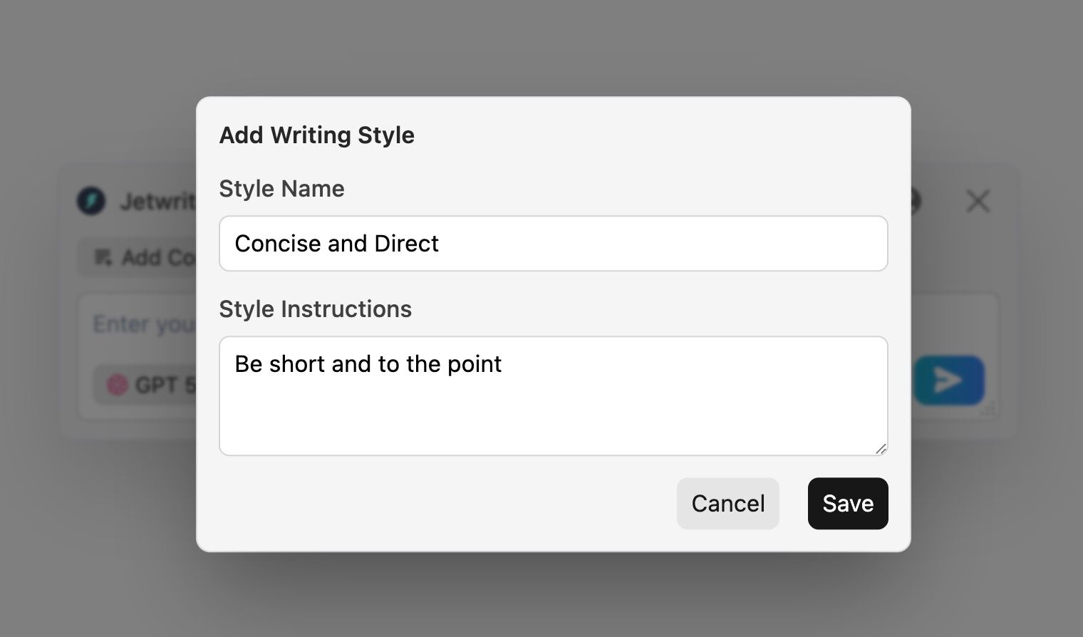Save the new writing style
This screenshot has width=1083, height=637.
pyautogui.click(x=848, y=503)
